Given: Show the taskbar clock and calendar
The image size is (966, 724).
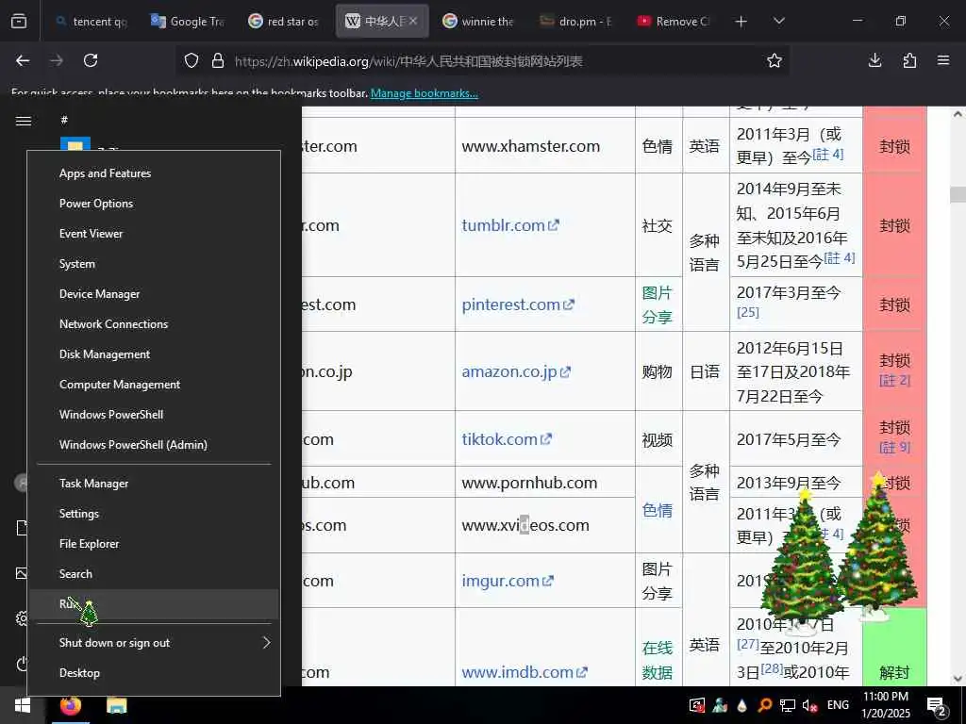Looking at the screenshot, I should (x=885, y=705).
